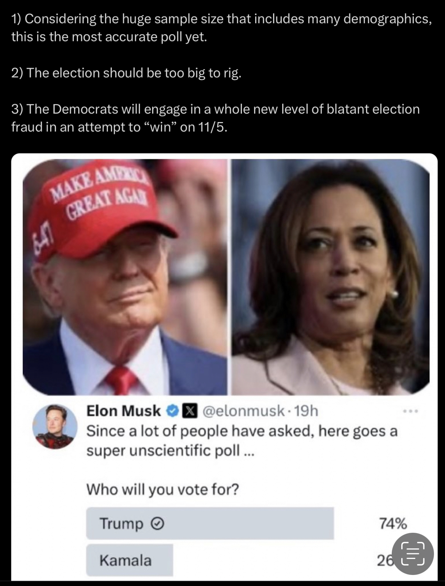Click the 74% poll result
Viewport: 445px width, 586px height.
click(393, 524)
